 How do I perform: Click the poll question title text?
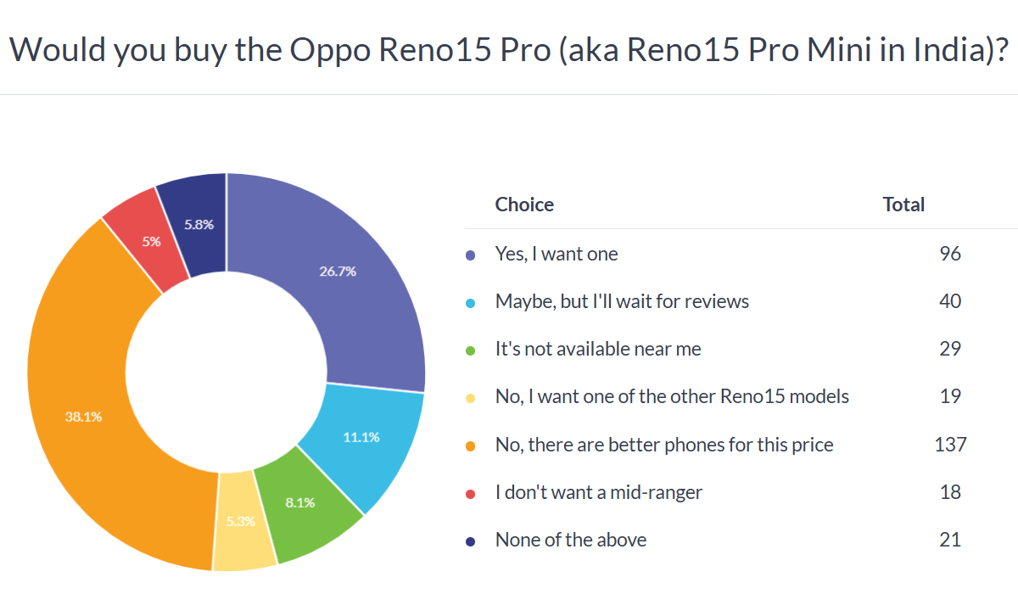pyautogui.click(x=509, y=49)
